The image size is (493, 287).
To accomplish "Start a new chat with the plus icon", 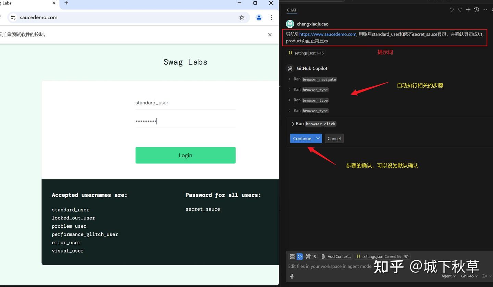I will (x=468, y=10).
